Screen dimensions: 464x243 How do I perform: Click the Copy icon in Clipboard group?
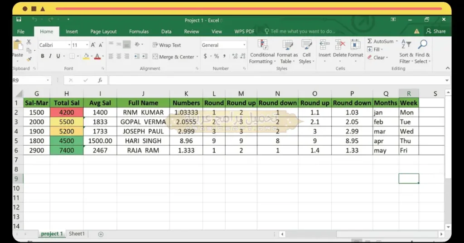(x=29, y=51)
